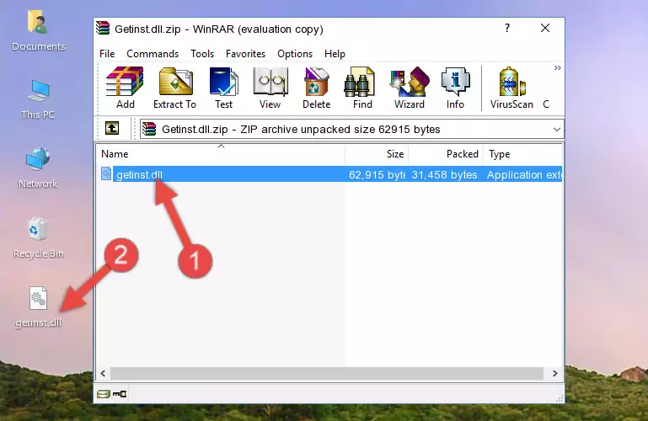Open the Options menu
This screenshot has height=421, width=648.
point(295,54)
